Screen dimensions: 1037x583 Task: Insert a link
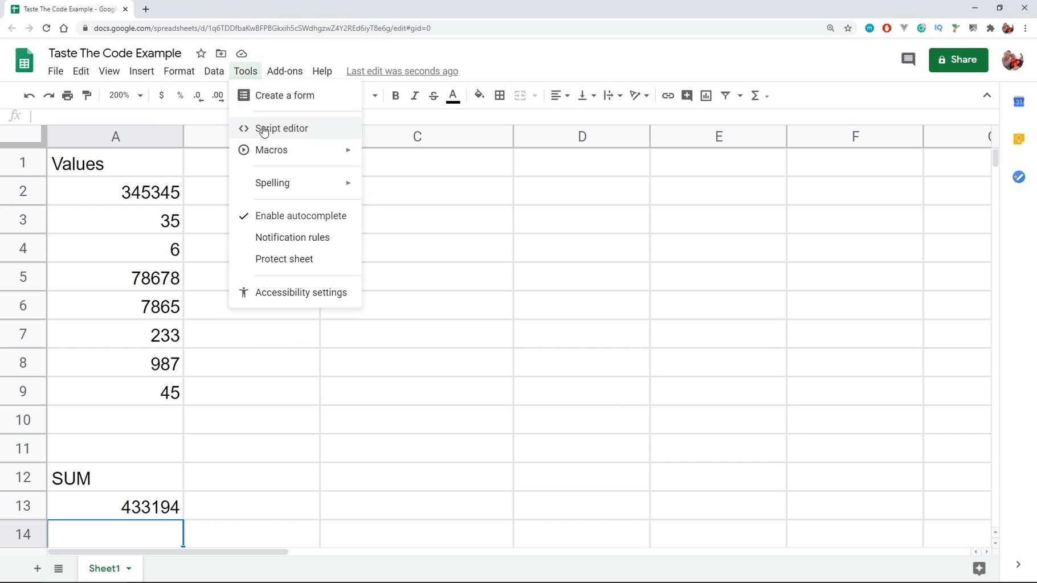pyautogui.click(x=667, y=96)
